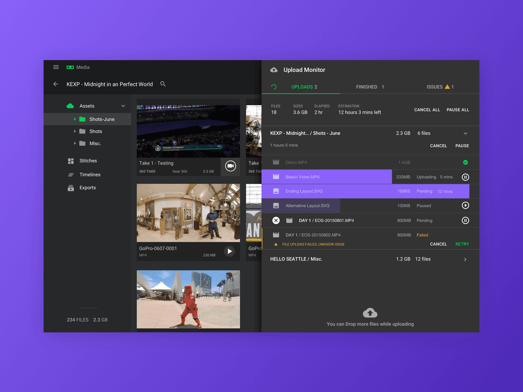The width and height of the screenshot is (523, 392).
Task: Click the X on EOS-20150801.MP4 row
Action: (276, 220)
